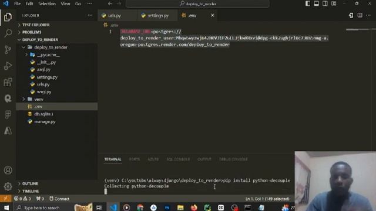
Task: Toggle primary side bar layout icon
Action: click(308, 4)
